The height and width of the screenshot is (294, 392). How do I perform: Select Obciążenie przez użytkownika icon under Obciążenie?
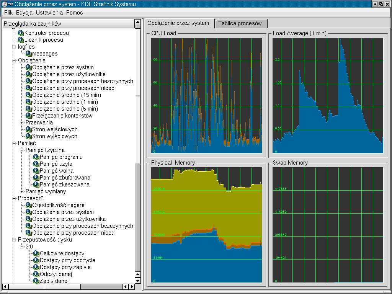tap(28, 74)
